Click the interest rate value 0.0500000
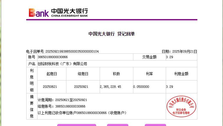Screen dimensions: 223x126 141,87
